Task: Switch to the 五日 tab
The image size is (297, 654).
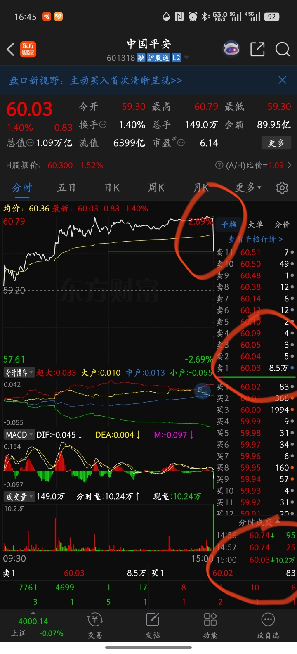Action: 66,188
